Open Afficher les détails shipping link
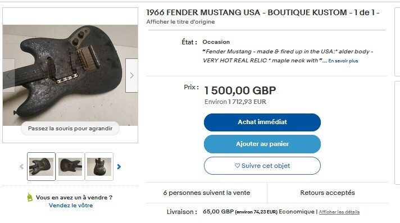The width and height of the screenshot is (400, 223). tap(339, 212)
